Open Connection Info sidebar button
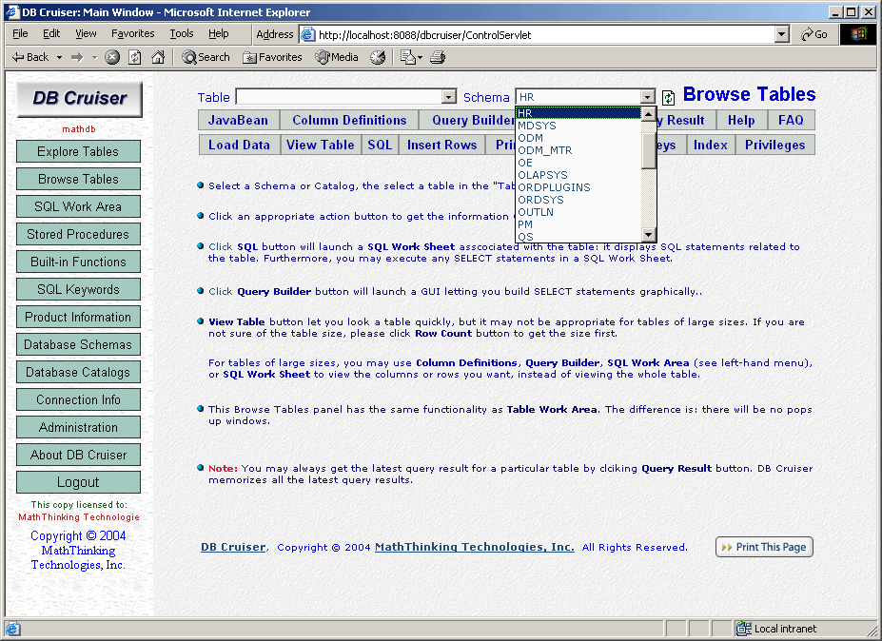The height and width of the screenshot is (641, 882). click(x=78, y=399)
